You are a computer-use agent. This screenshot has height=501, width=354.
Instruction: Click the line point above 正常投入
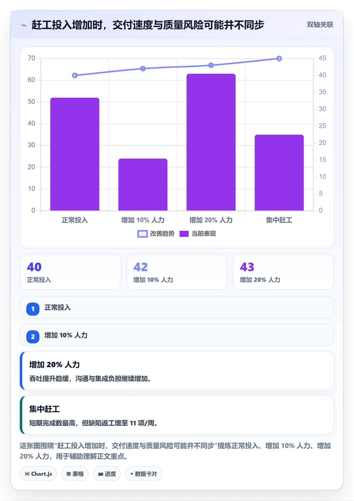point(75,76)
